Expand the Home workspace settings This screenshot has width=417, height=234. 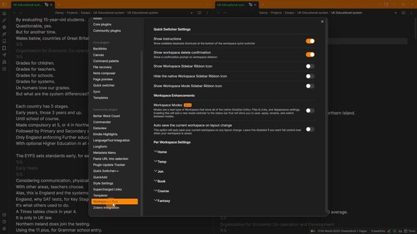[x=160, y=152]
